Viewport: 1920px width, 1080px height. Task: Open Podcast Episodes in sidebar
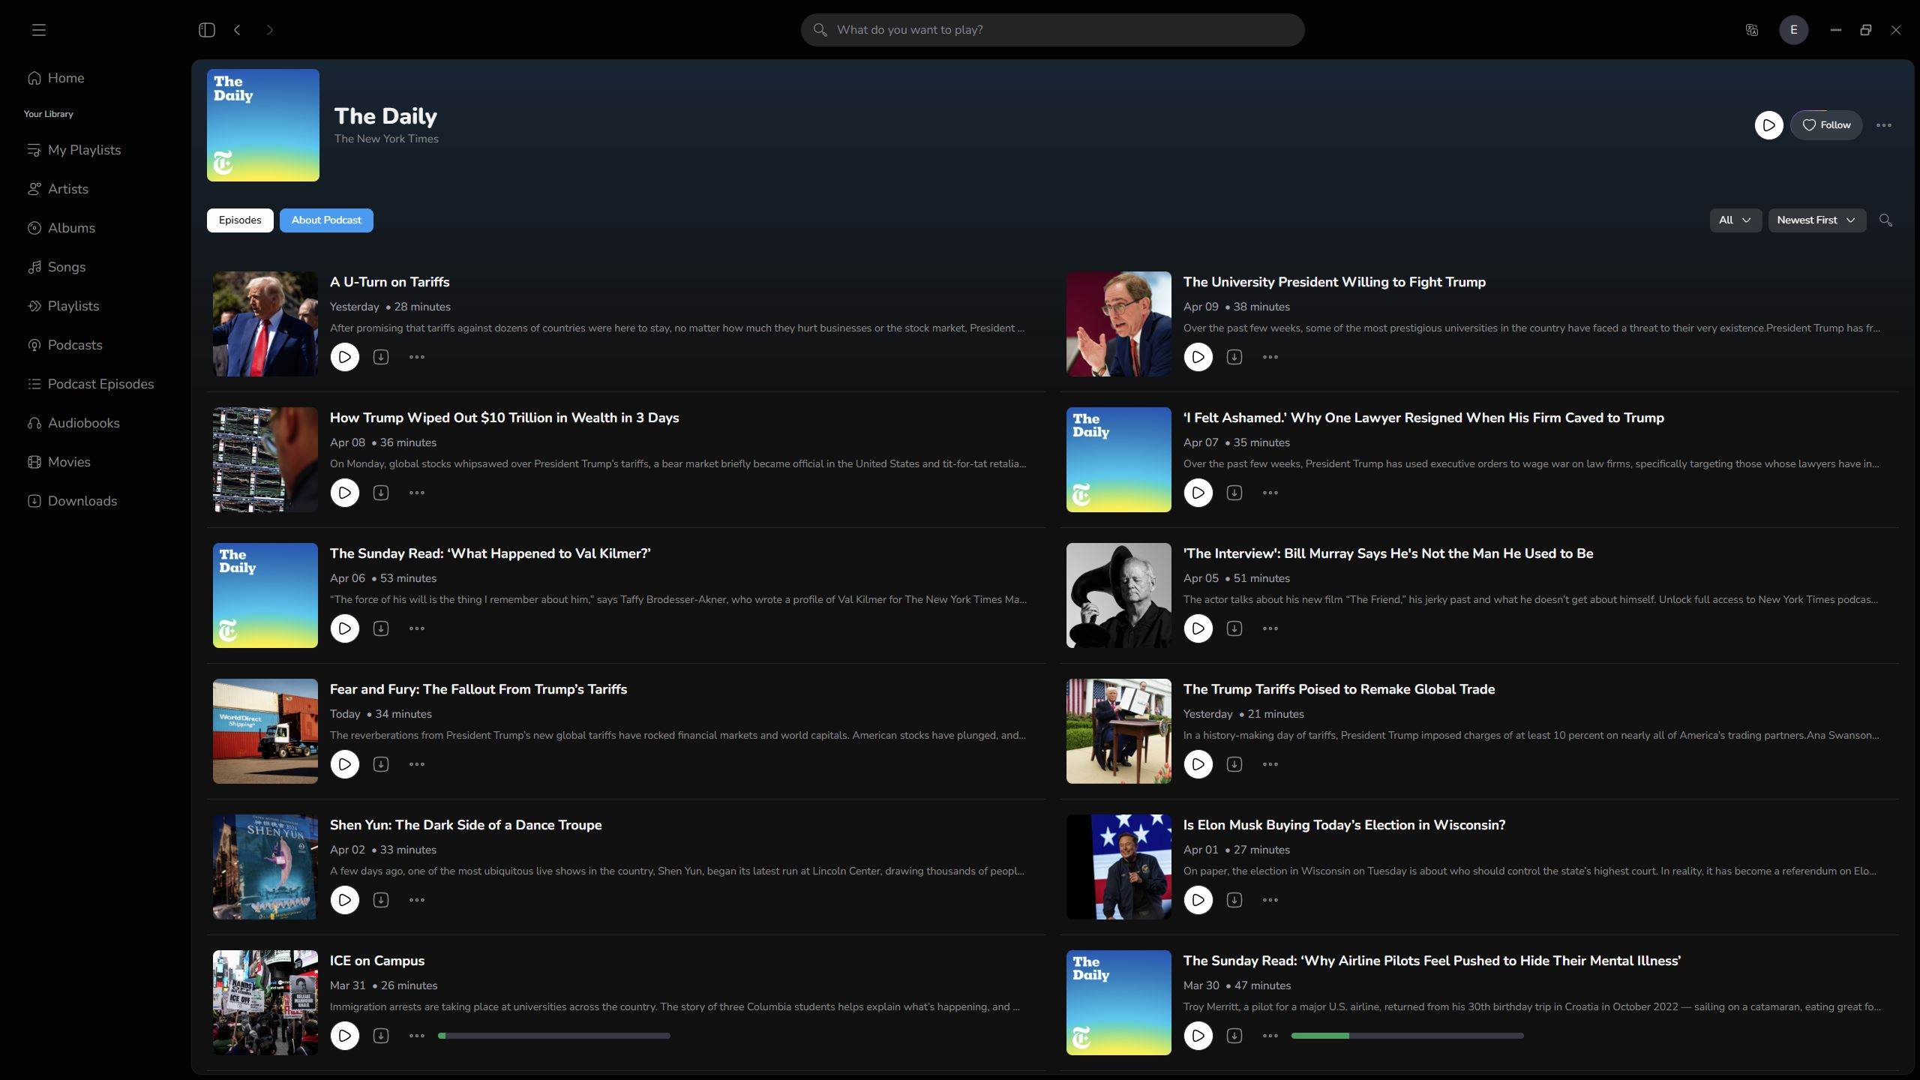point(91,384)
